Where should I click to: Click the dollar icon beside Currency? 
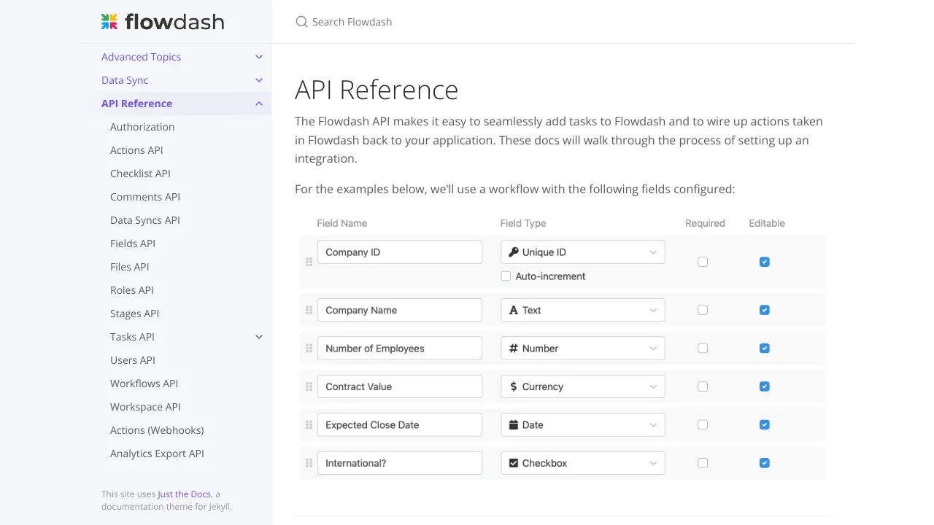[514, 386]
